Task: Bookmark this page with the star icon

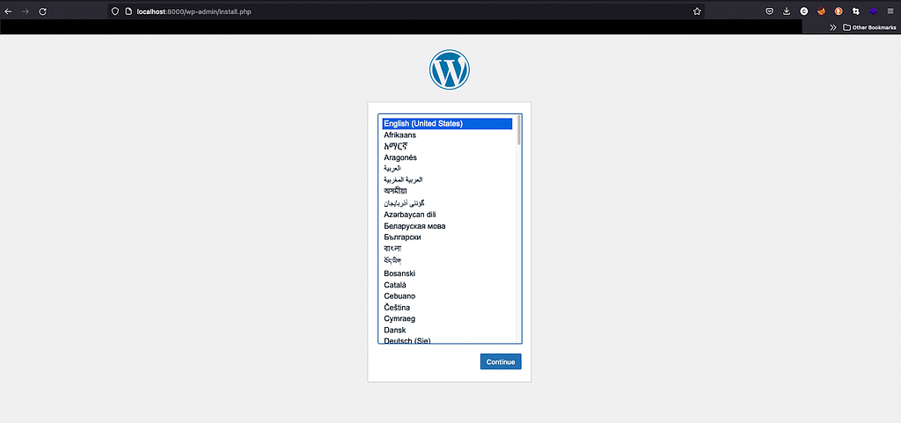Action: pos(697,11)
